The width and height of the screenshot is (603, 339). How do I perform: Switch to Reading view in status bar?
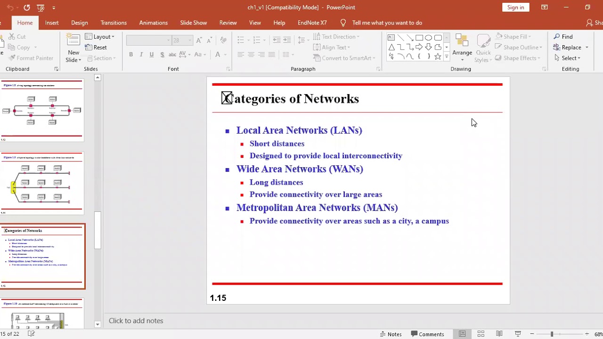pyautogui.click(x=499, y=334)
